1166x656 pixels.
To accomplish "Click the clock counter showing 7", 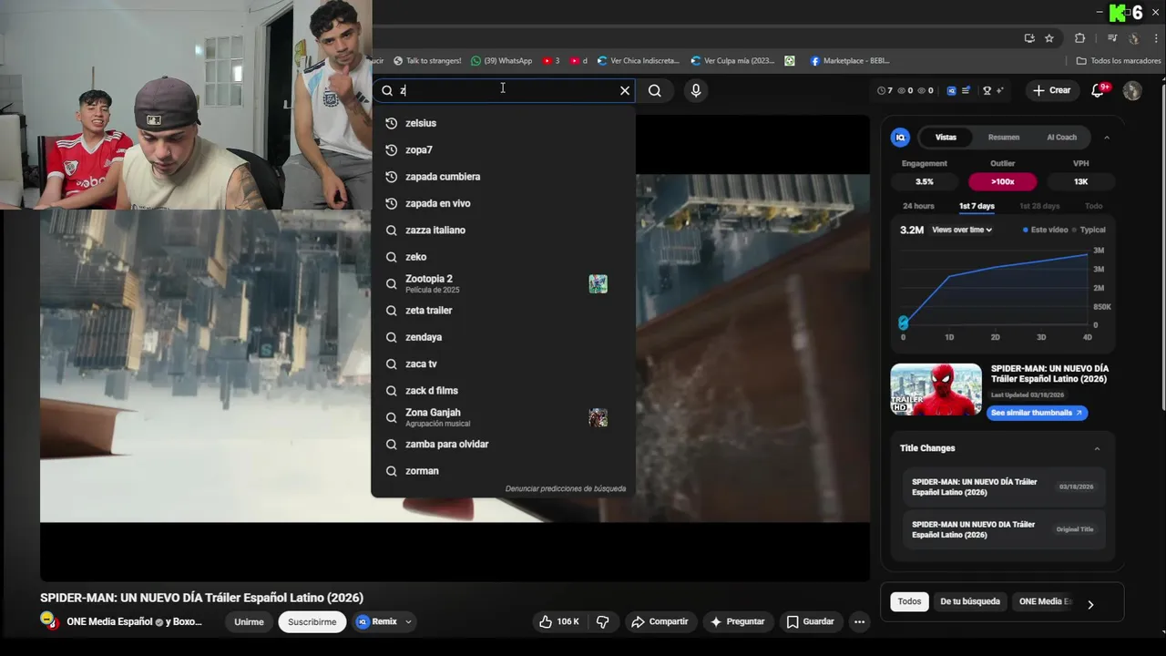I will 885,90.
